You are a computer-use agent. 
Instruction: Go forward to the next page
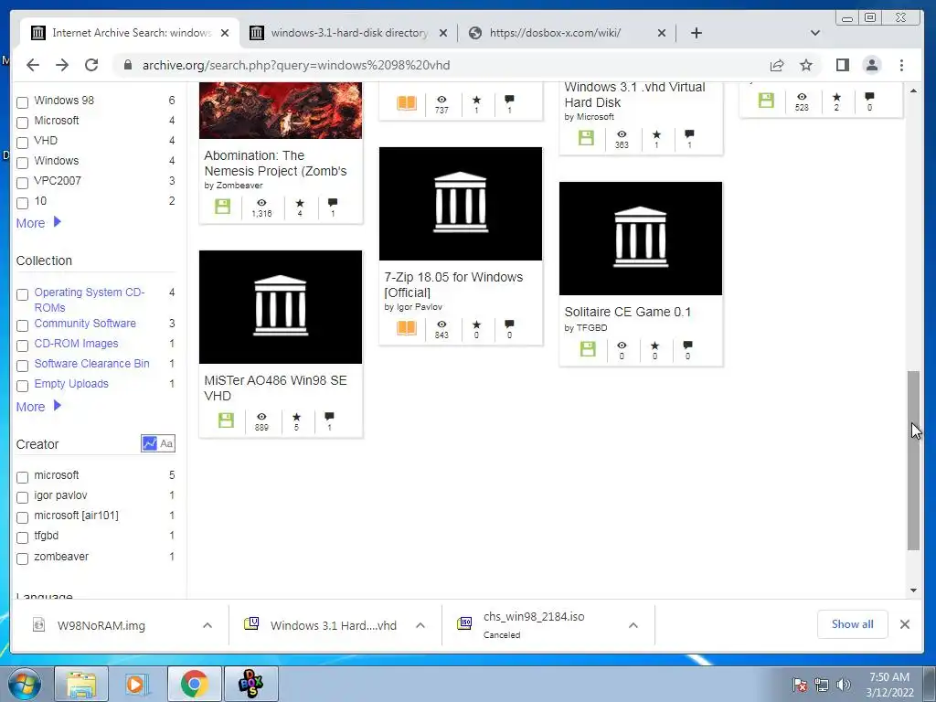pos(62,65)
